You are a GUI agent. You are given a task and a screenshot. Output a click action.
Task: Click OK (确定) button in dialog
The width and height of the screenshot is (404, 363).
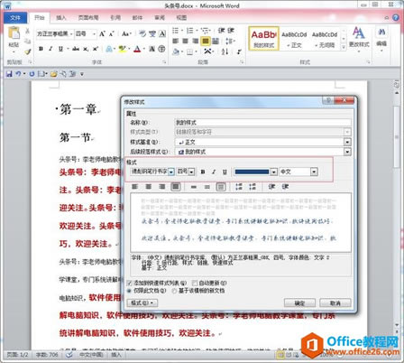point(299,303)
